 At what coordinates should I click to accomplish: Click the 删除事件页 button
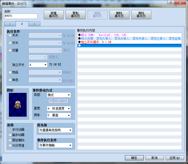click(119, 15)
